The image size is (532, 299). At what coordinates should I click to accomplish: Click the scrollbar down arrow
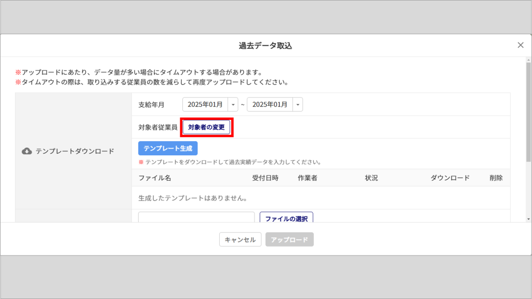pos(528,219)
